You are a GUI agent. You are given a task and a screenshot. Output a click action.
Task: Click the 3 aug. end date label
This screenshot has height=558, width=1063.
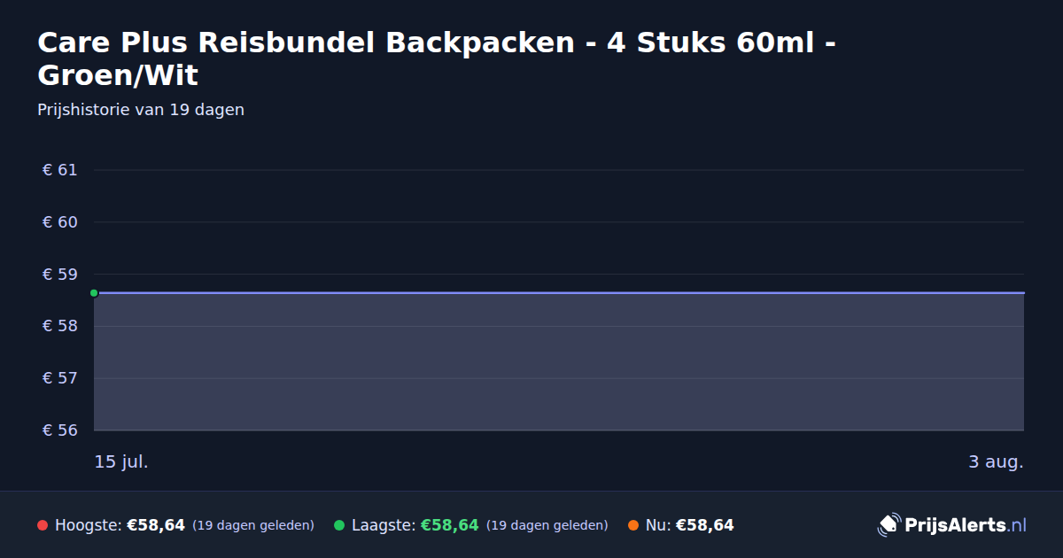(996, 461)
